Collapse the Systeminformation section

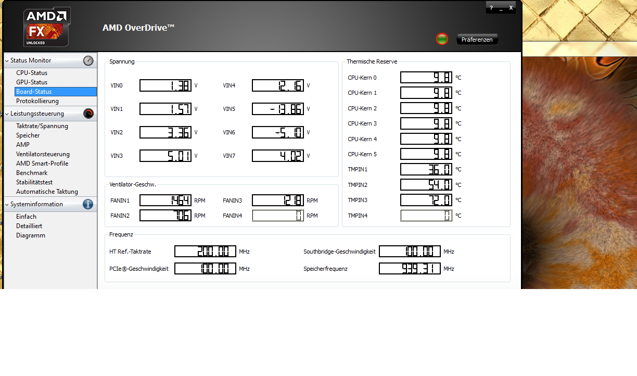[x=7, y=205]
